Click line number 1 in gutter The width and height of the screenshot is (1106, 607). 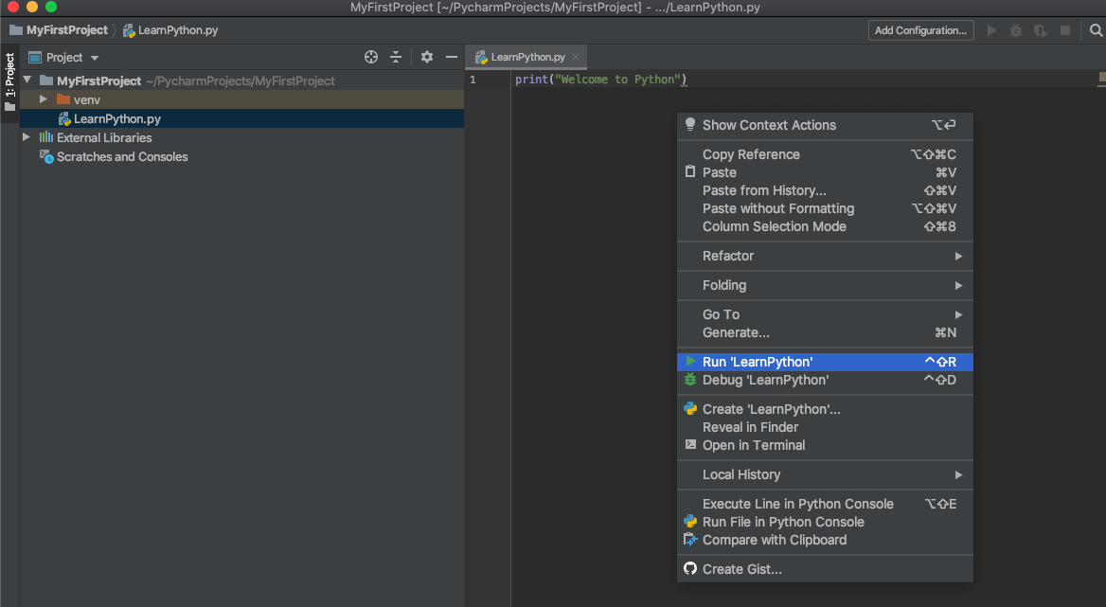[x=473, y=80]
